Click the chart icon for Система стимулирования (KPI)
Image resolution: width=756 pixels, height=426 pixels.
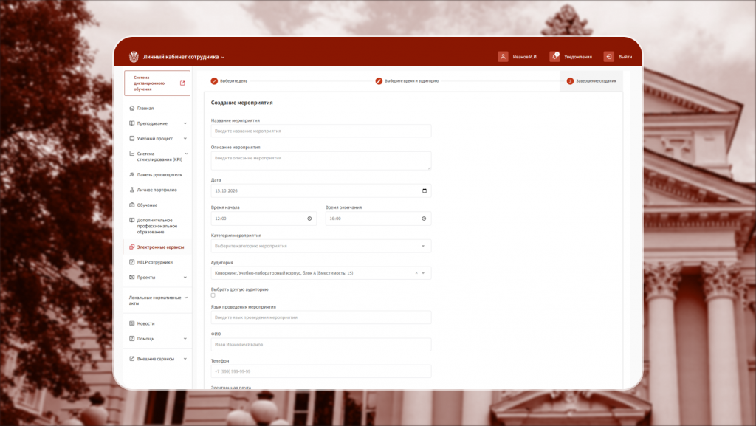131,154
